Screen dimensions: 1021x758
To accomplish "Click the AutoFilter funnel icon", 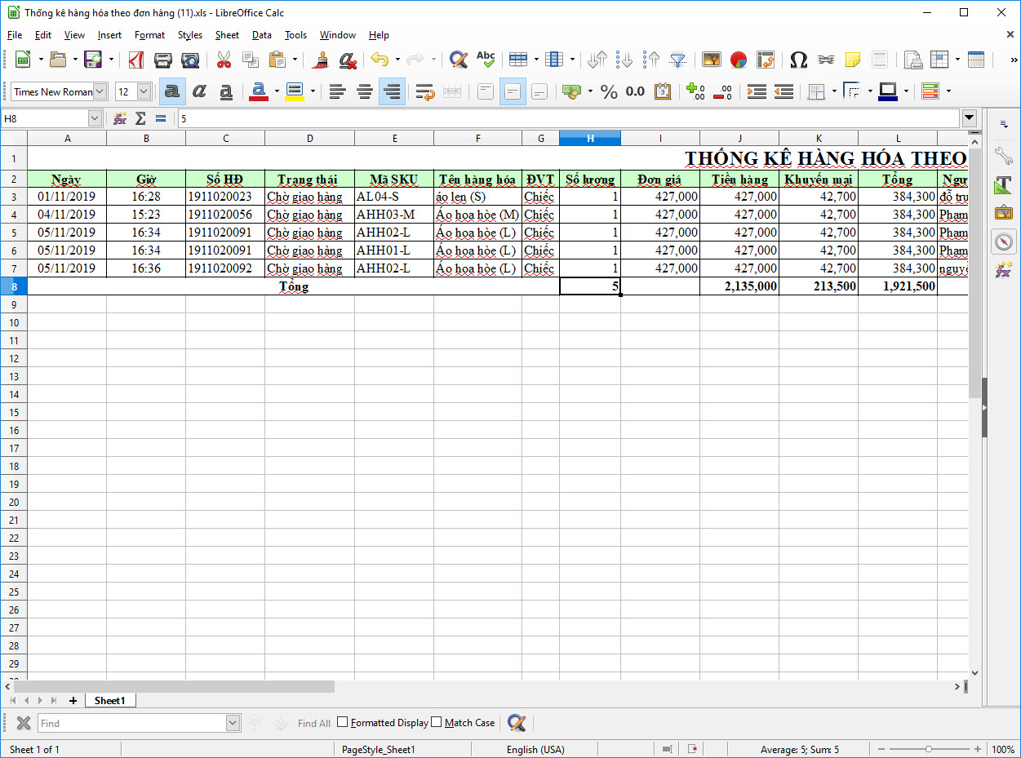I will click(x=677, y=60).
